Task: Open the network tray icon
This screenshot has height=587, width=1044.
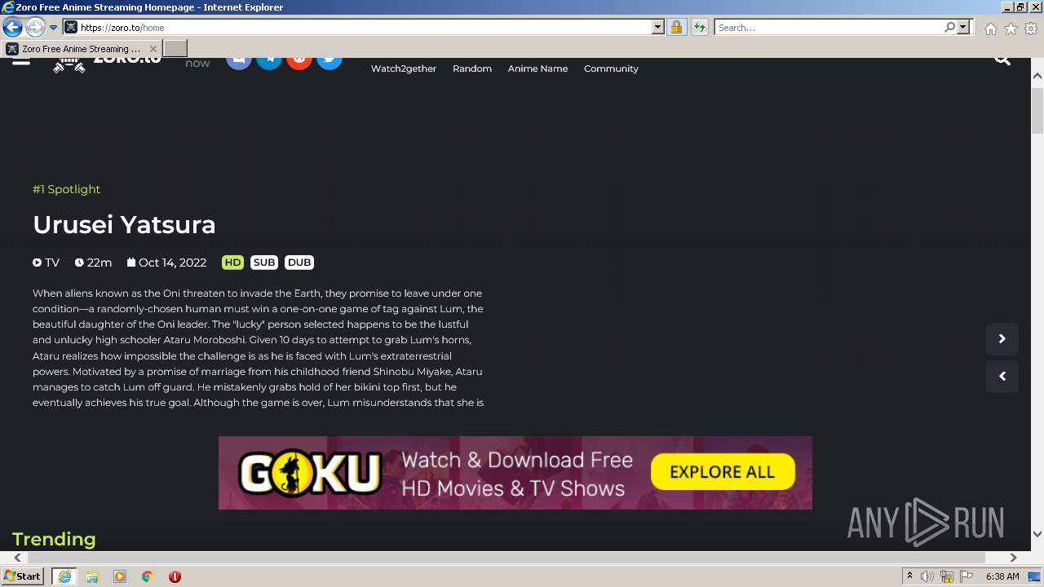Action: point(947,576)
